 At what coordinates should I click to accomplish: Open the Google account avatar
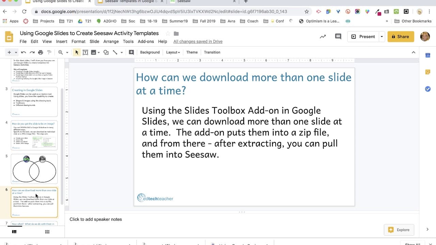tap(425, 36)
